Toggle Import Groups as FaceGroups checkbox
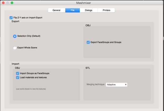This screenshot has height=111, width=164. point(17,73)
